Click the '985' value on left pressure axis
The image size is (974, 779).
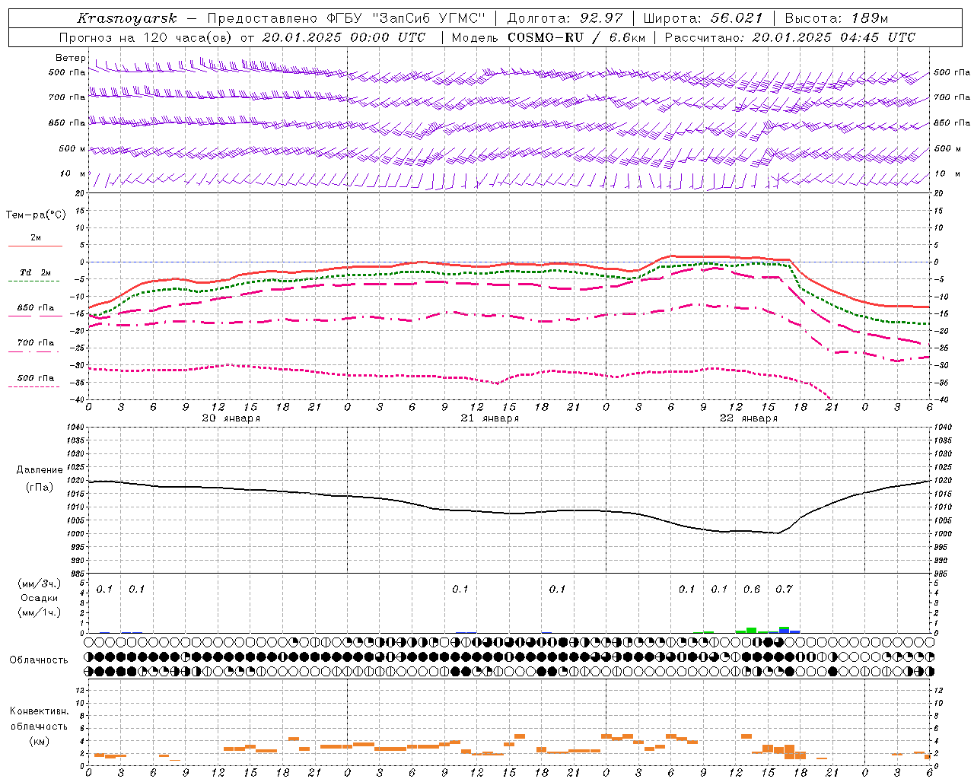coord(78,573)
